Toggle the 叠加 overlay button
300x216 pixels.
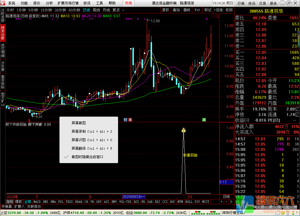[176, 10]
